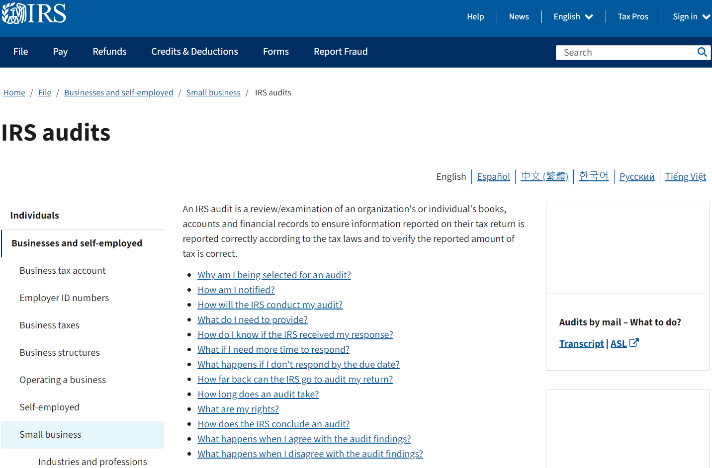The image size is (712, 468).
Task: Open 'What happens when I disagree' link
Action: (x=310, y=454)
